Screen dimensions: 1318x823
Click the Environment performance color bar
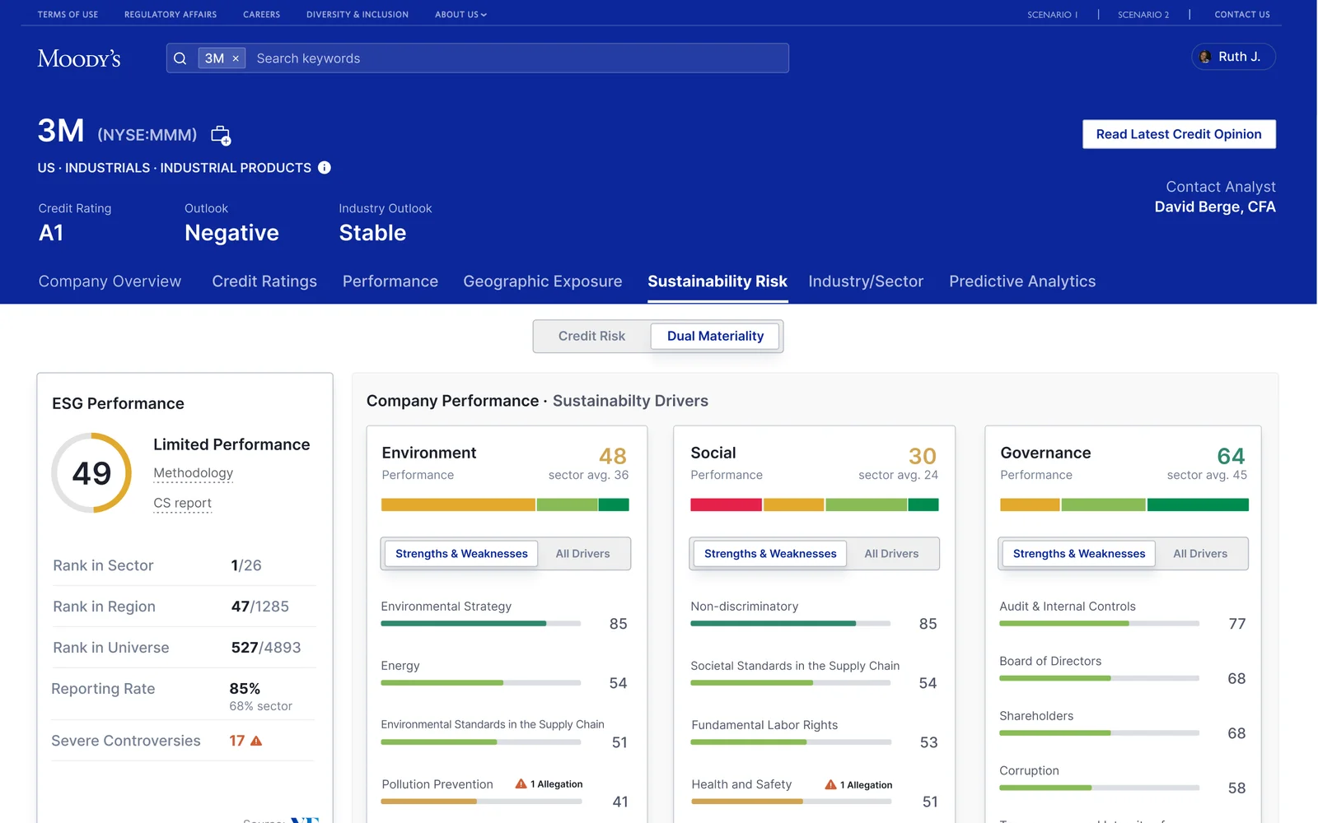point(505,504)
